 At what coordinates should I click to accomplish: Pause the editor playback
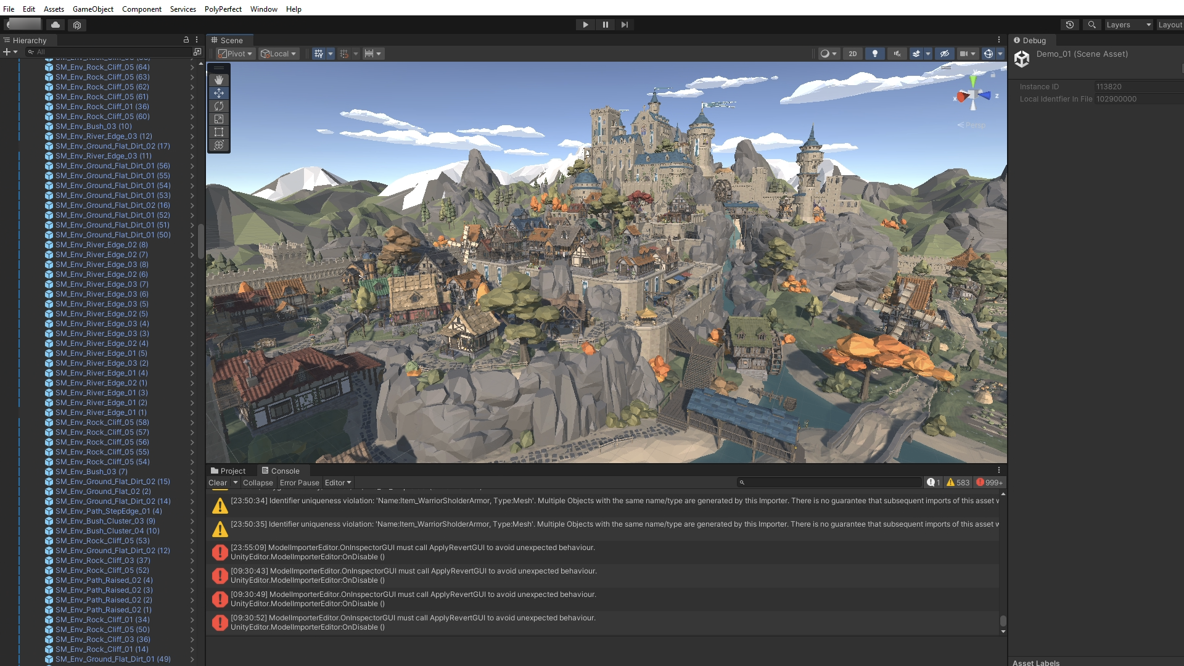pos(605,25)
